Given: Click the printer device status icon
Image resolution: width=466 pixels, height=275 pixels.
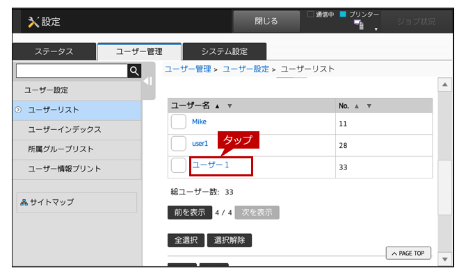Looking at the screenshot, I should [x=359, y=24].
